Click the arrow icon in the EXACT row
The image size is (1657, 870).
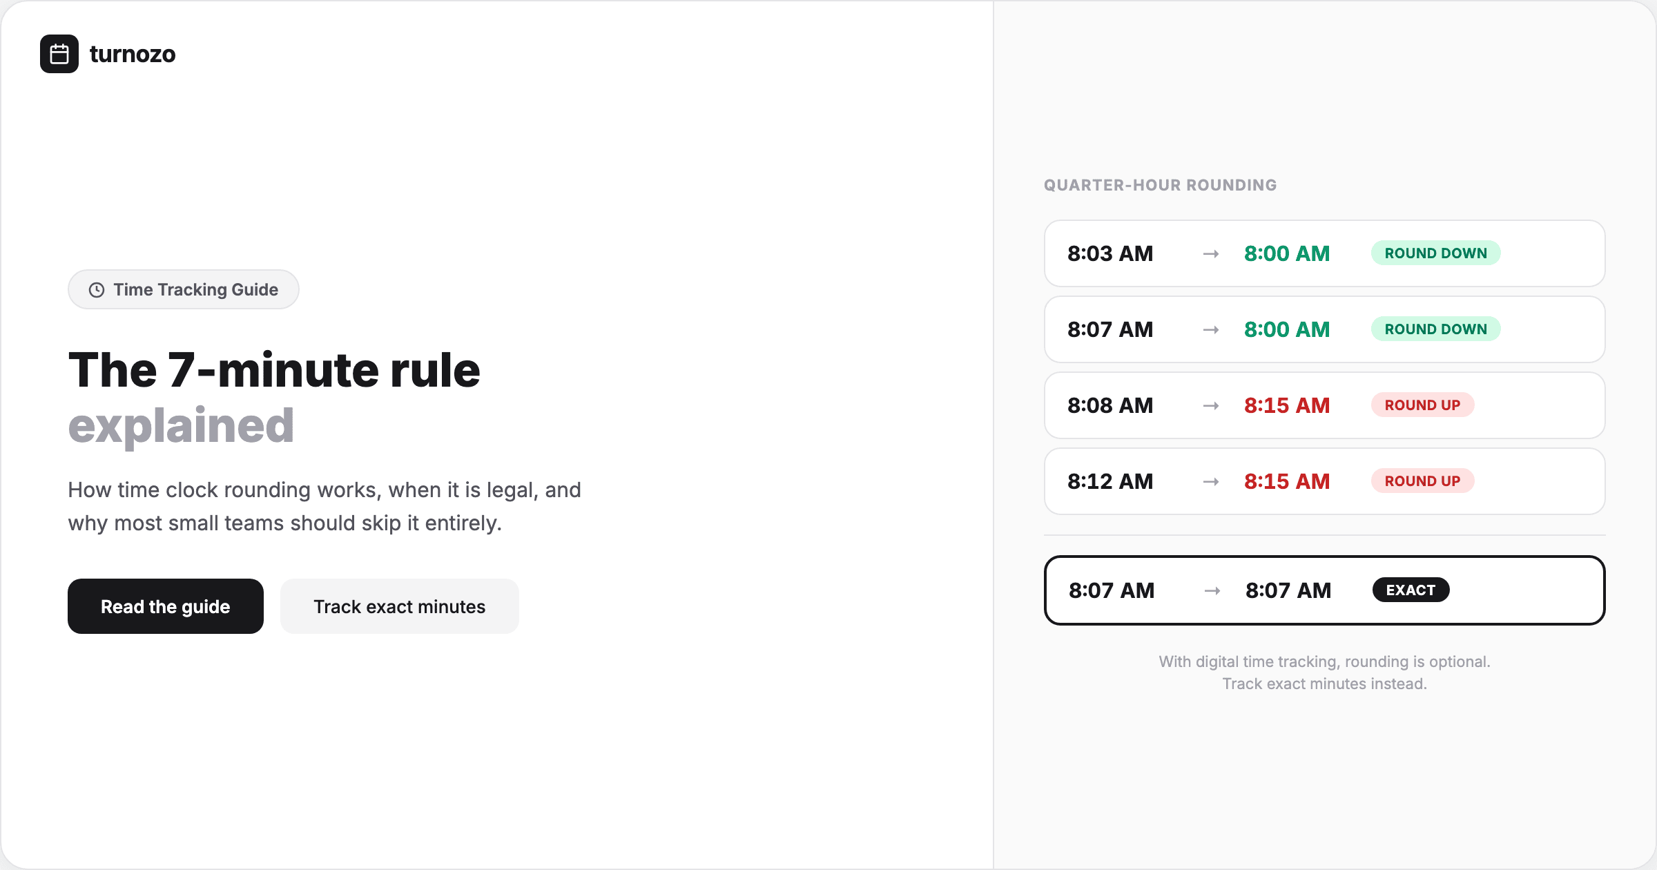1213,590
